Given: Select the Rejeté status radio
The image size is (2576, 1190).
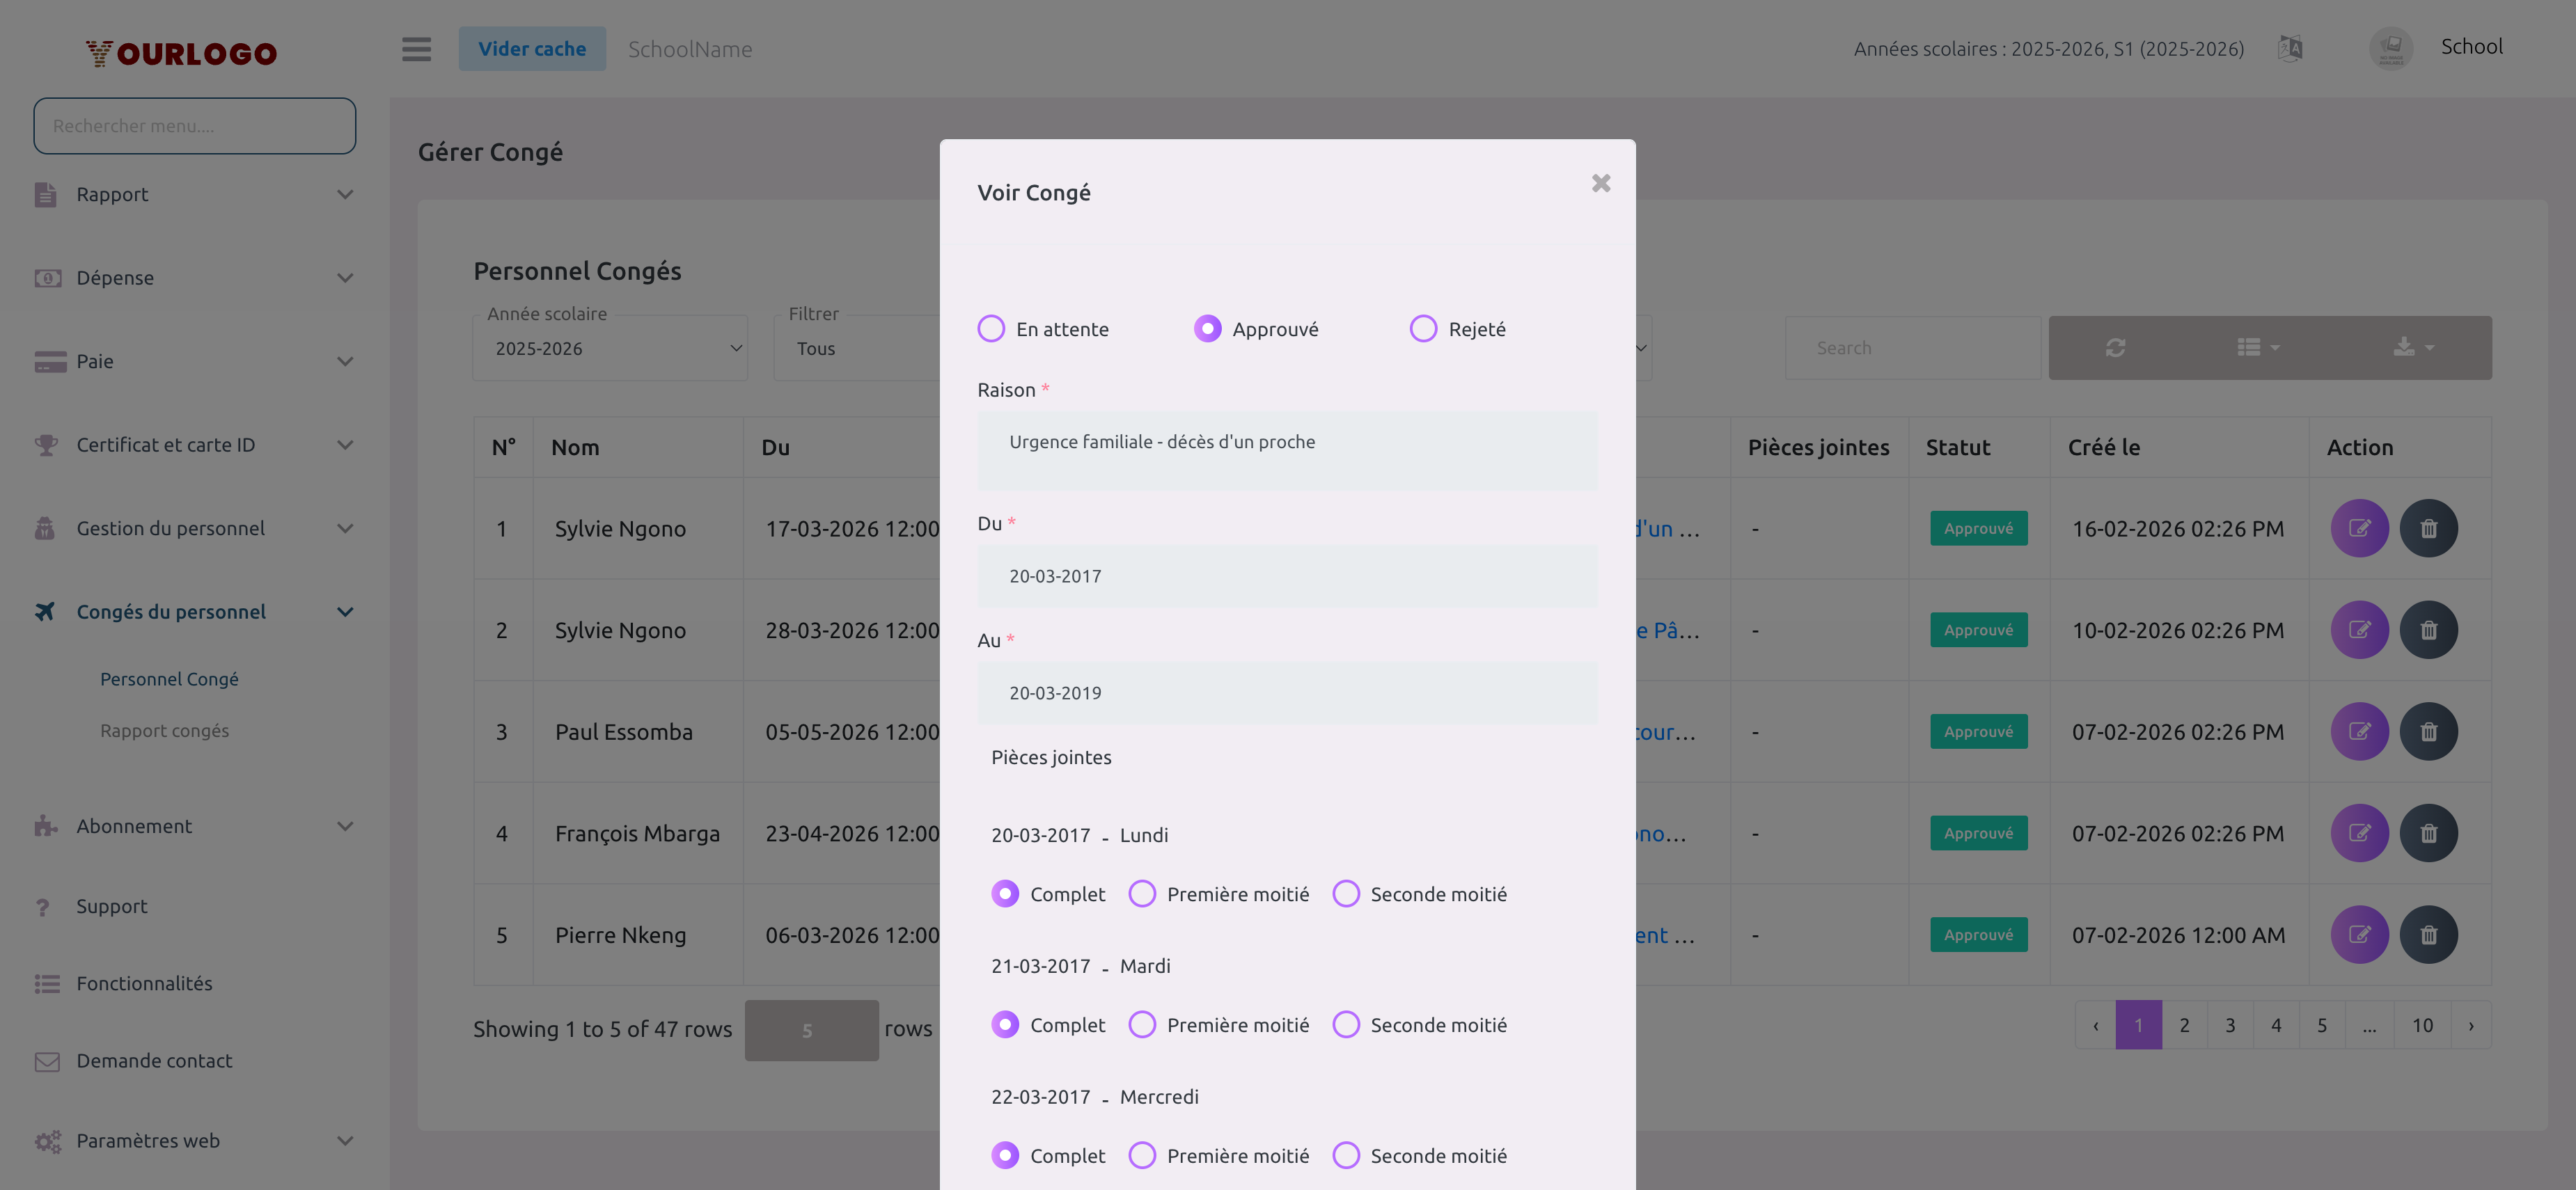Looking at the screenshot, I should tap(1423, 328).
